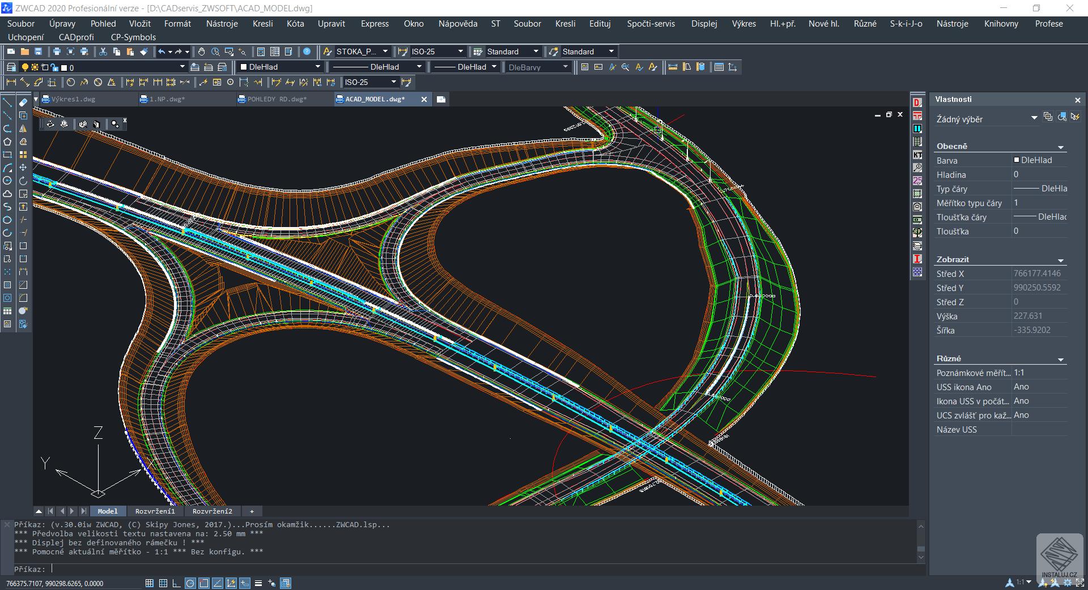1088x590 pixels.
Task: Add new layout with plus tab
Action: click(252, 511)
